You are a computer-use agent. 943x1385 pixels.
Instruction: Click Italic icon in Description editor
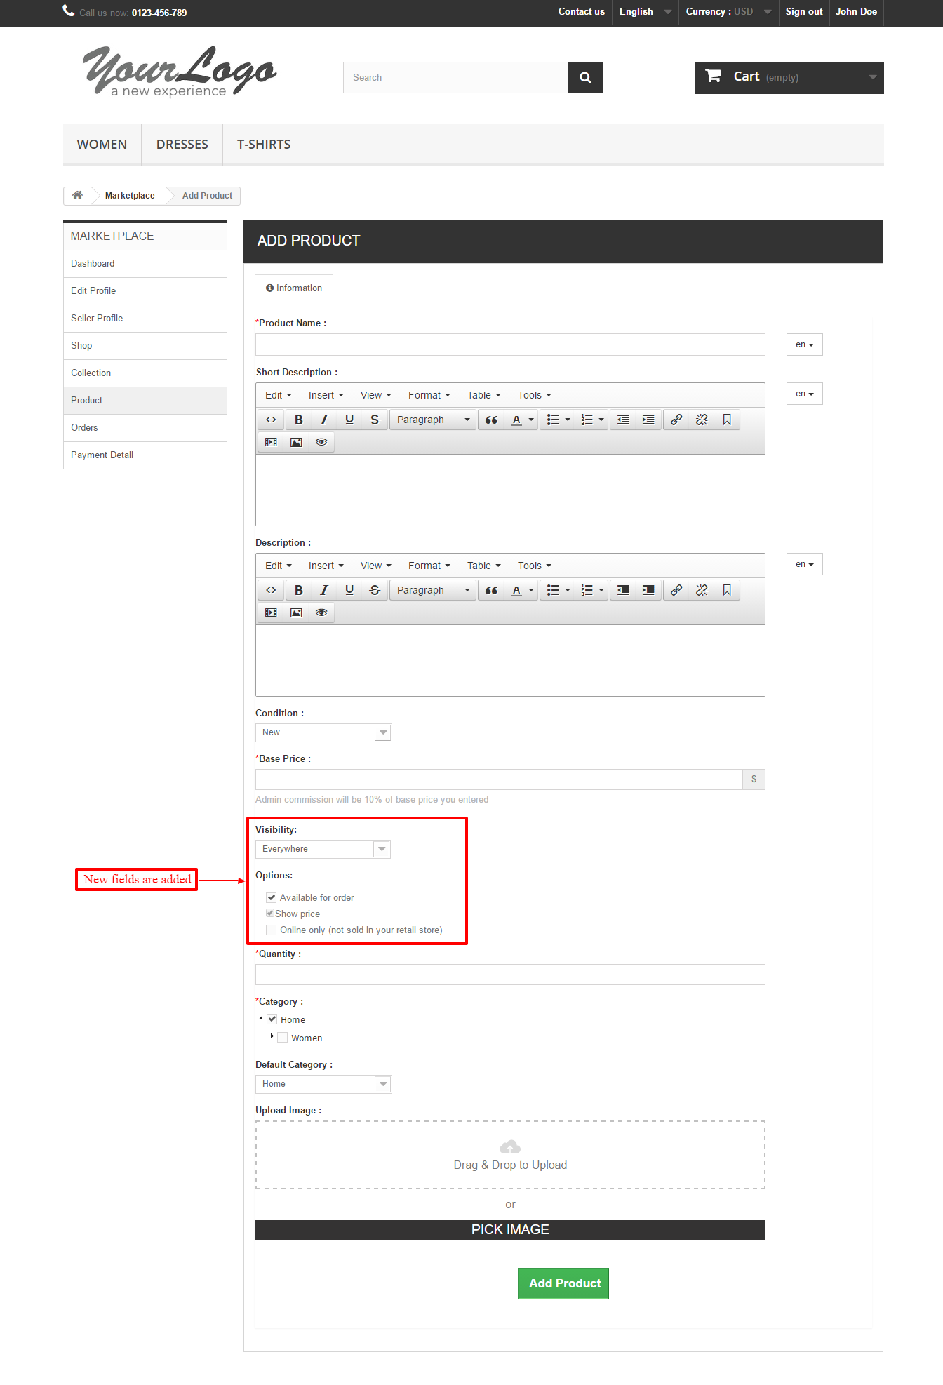coord(323,590)
